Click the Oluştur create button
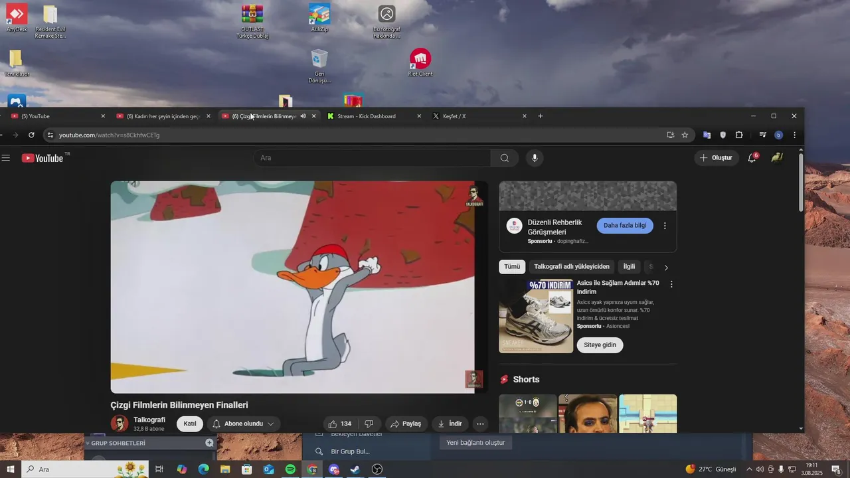 717,158
